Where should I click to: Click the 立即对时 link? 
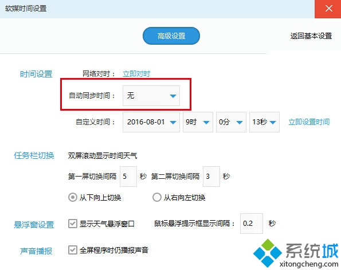(136, 74)
